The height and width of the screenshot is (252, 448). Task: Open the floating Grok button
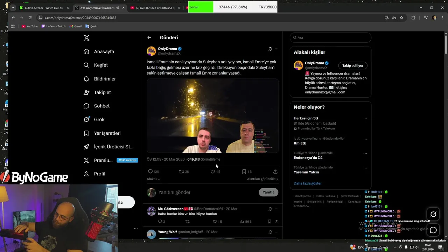[433, 214]
